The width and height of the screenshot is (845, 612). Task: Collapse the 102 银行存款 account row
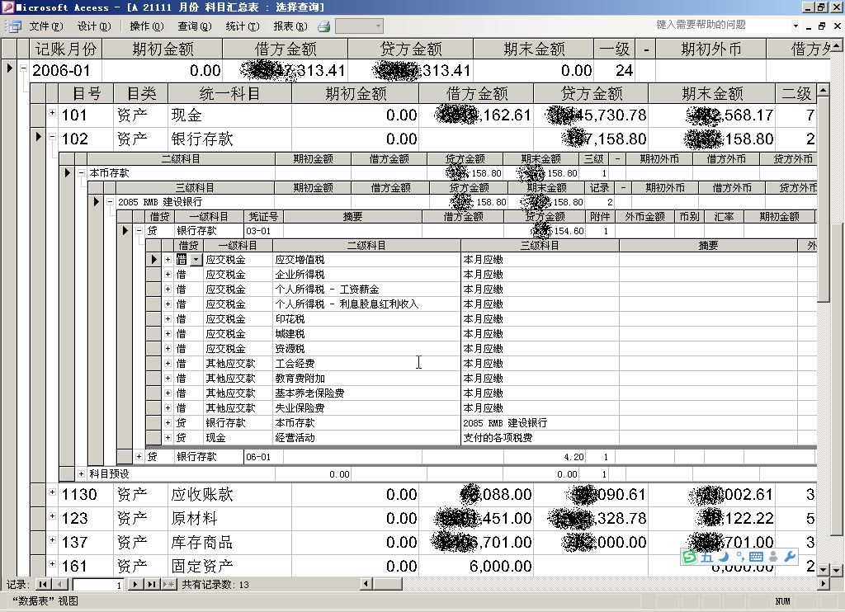(52, 138)
